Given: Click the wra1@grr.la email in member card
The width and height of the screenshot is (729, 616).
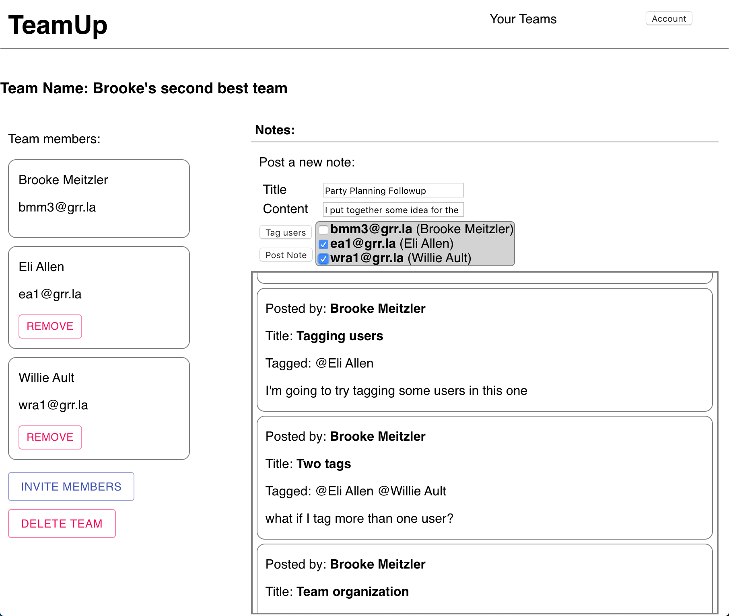Looking at the screenshot, I should (53, 405).
